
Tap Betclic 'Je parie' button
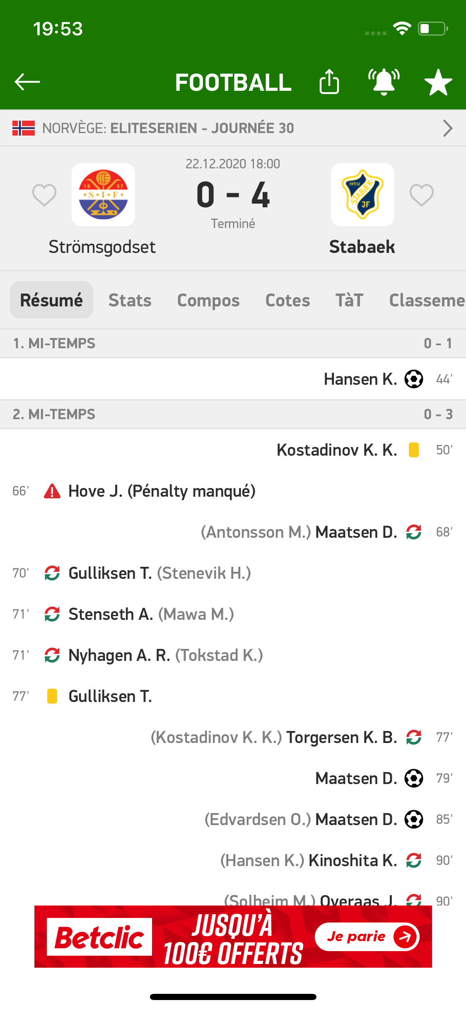(x=367, y=937)
